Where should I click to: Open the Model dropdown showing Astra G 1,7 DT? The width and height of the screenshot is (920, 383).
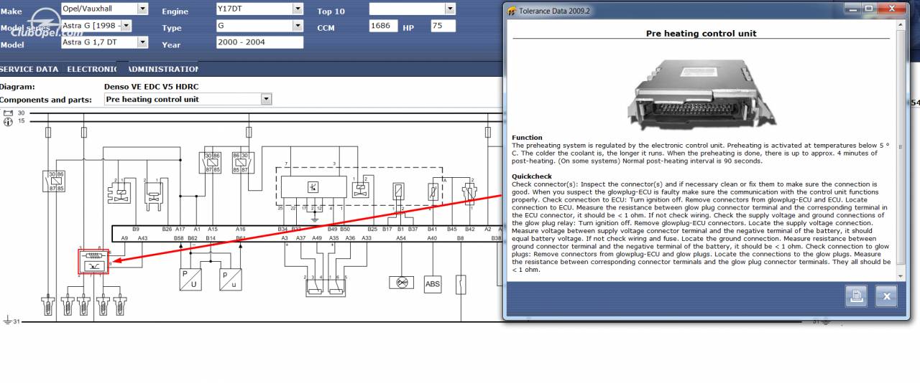pos(142,42)
